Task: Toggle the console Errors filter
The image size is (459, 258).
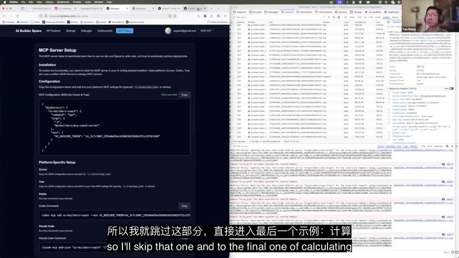Action: [381, 146]
